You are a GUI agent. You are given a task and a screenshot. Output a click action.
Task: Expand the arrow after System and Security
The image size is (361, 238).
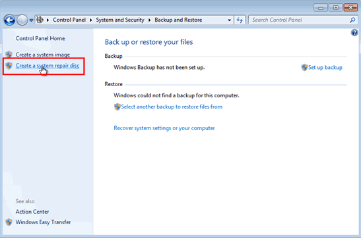click(150, 20)
